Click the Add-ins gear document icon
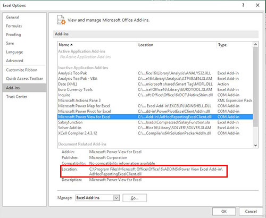The height and width of the screenshot is (218, 266). pyautogui.click(x=61, y=20)
